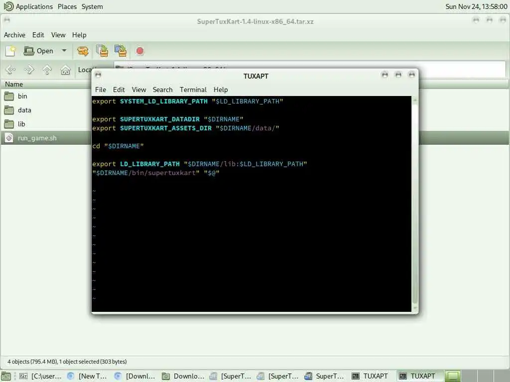The height and width of the screenshot is (382, 510).
Task: Switch to the [New T... browser taskbar item
Action: point(87,376)
